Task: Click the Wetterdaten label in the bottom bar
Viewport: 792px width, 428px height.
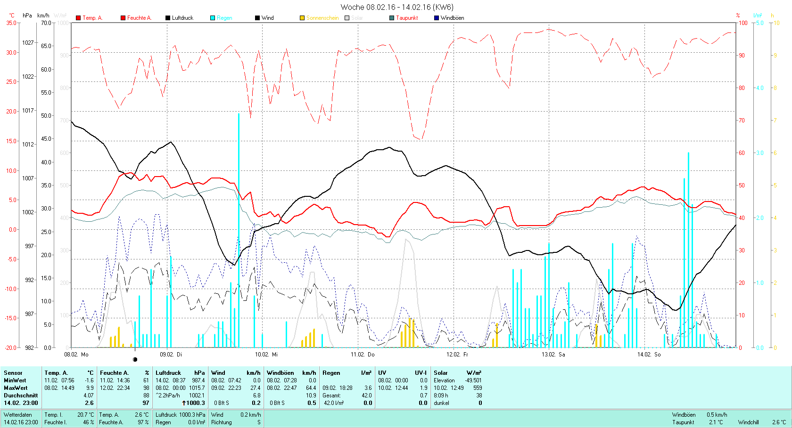Action: click(x=18, y=415)
